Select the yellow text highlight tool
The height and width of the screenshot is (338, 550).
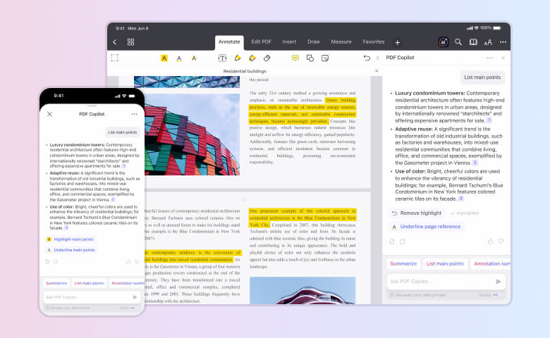pyautogui.click(x=164, y=58)
